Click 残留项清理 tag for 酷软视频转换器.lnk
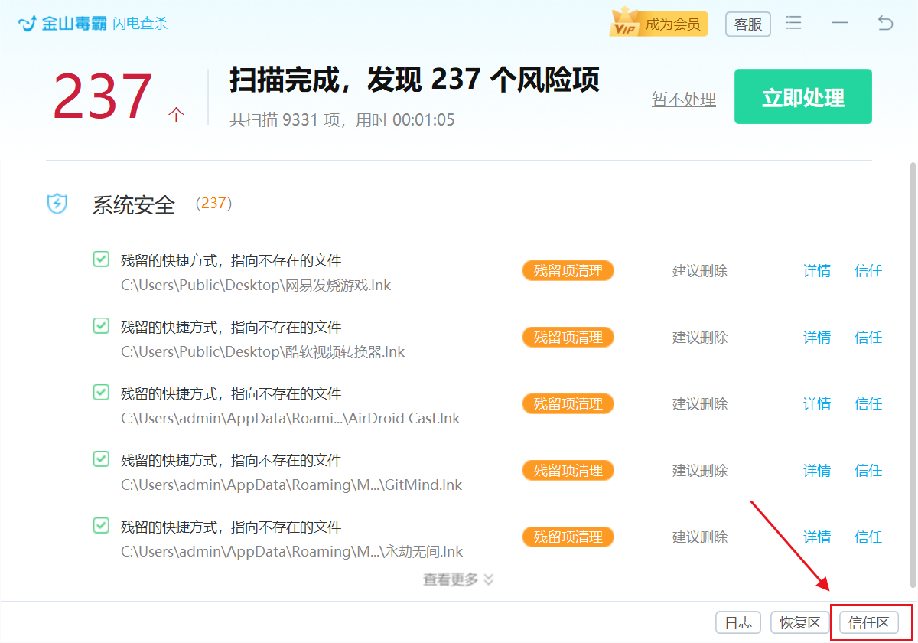Screen dimensions: 918x643 [568, 338]
